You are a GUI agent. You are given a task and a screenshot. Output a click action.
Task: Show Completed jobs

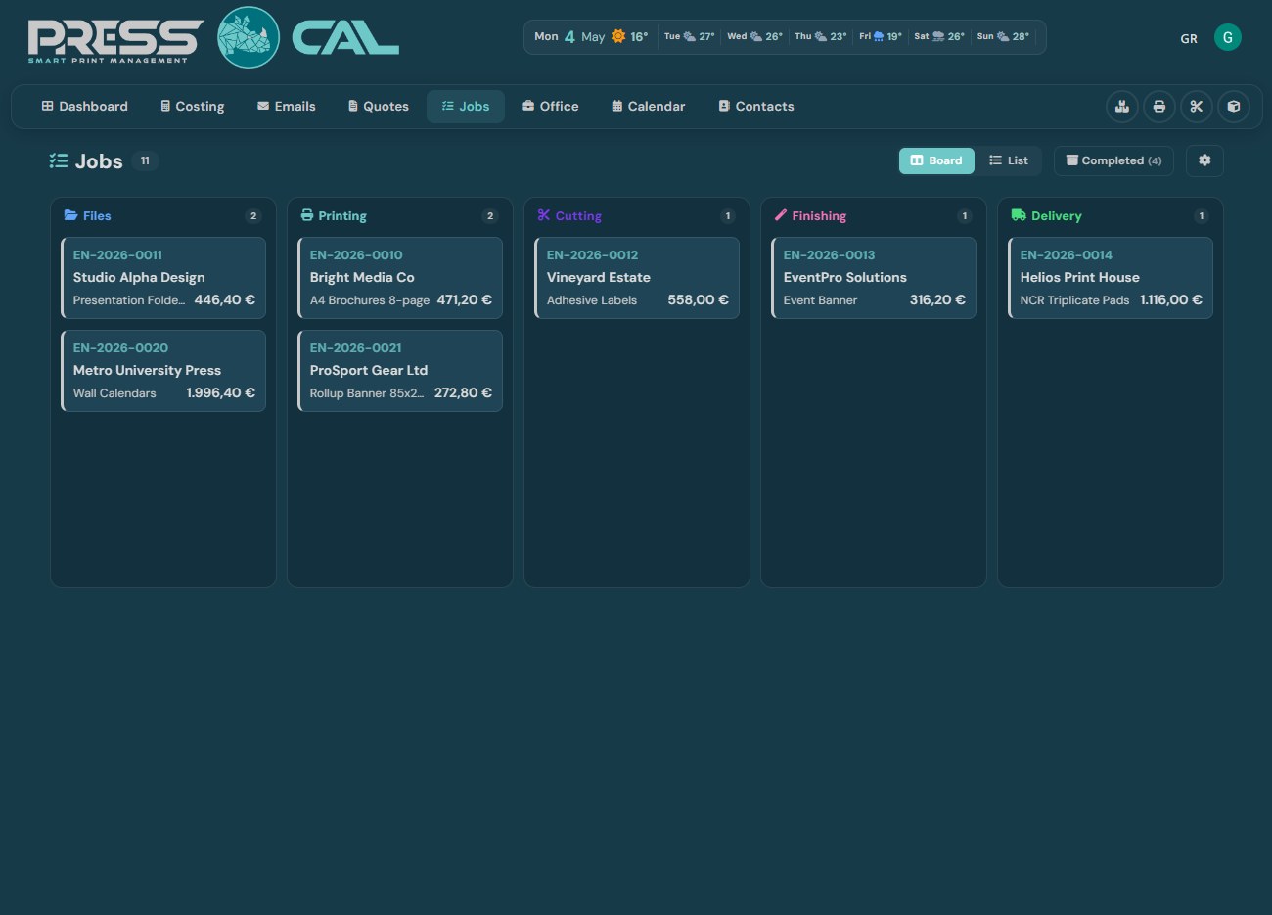(1113, 160)
